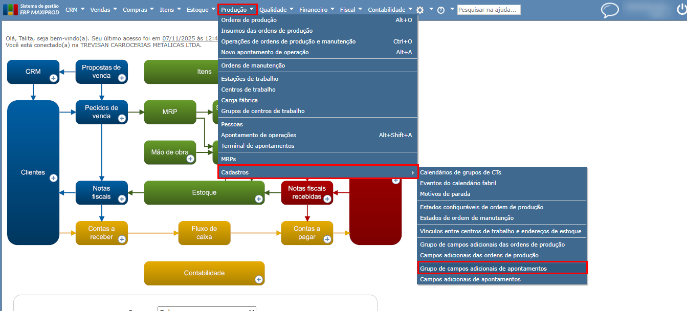
Task: Click the power logout icon
Action: [681, 9]
